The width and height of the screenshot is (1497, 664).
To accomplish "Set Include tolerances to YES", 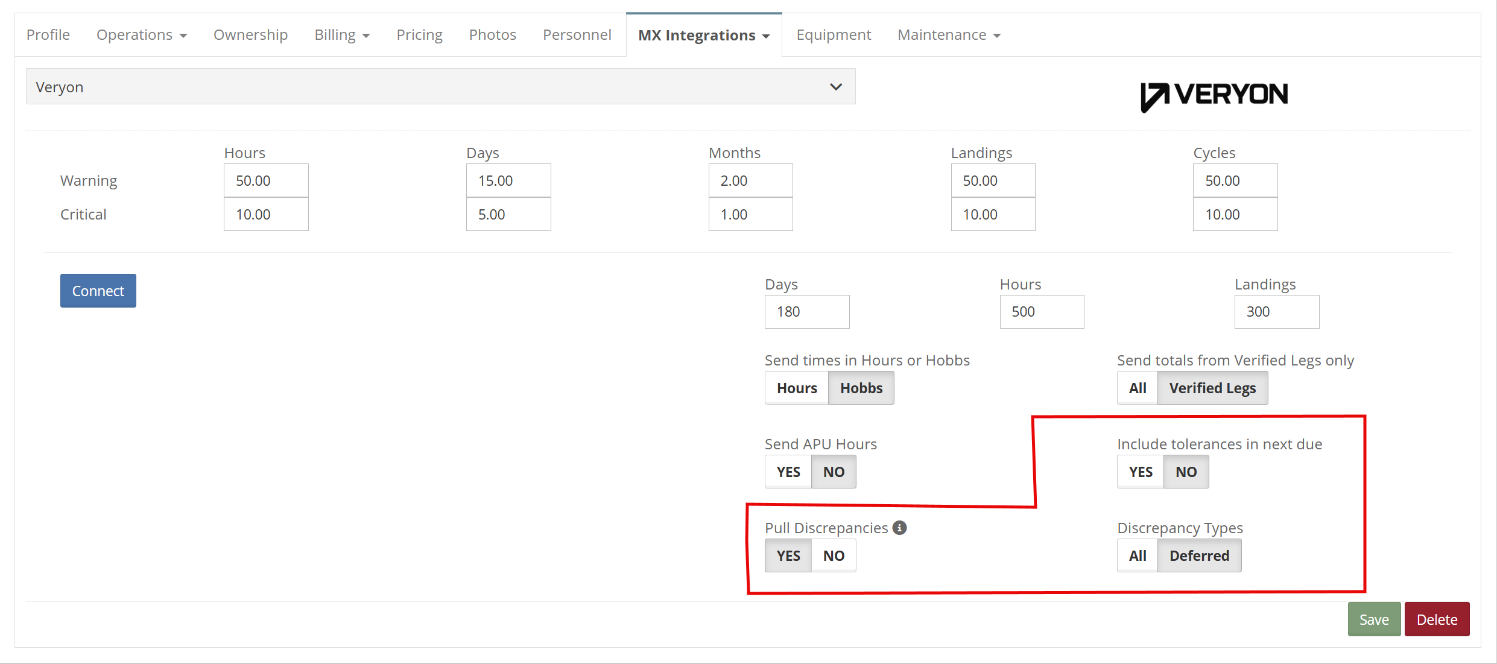I will (x=1140, y=472).
